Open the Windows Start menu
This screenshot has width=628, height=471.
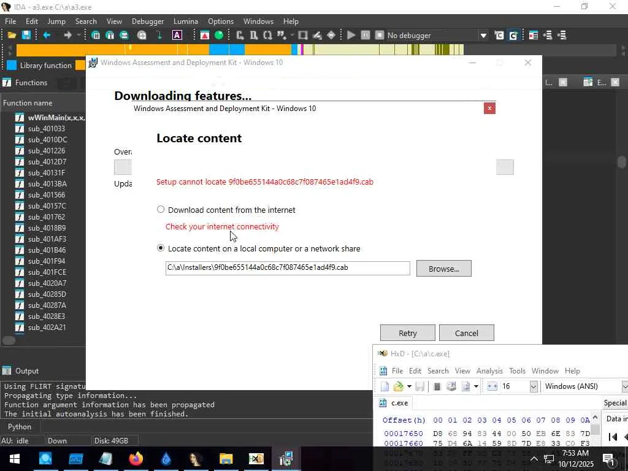[x=15, y=459]
